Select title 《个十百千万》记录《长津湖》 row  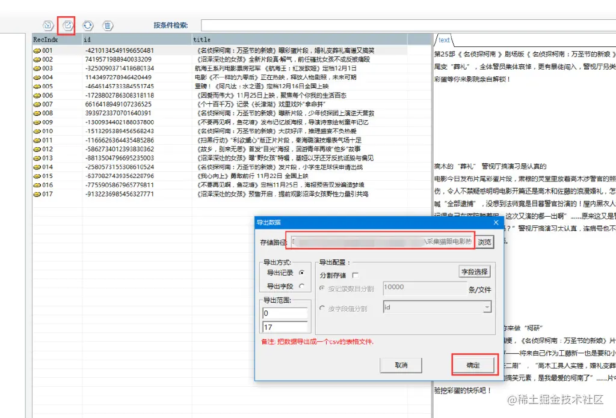point(260,104)
